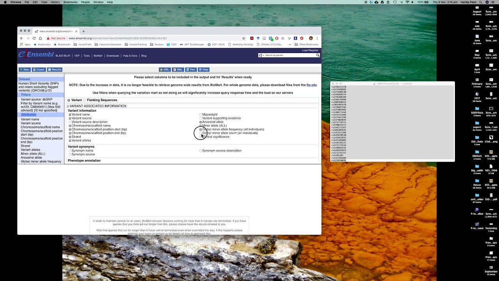Click the BioMart XML button
The image size is (499, 281).
tap(178, 69)
